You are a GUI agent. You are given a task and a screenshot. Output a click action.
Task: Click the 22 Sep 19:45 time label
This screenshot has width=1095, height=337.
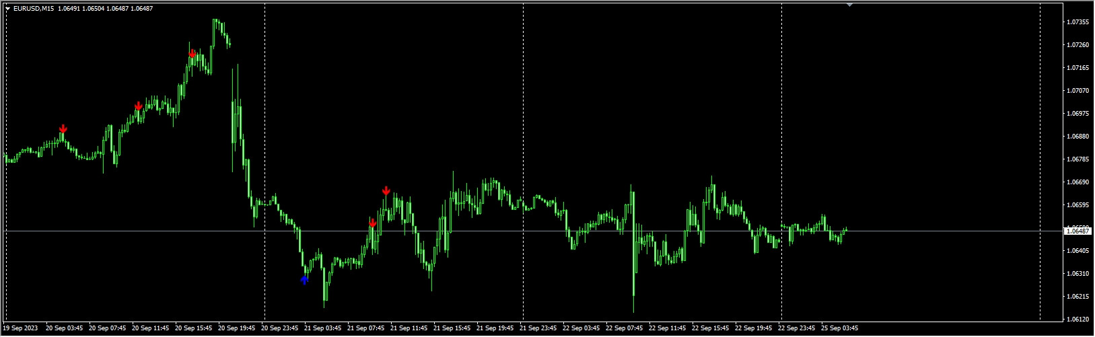(754, 328)
